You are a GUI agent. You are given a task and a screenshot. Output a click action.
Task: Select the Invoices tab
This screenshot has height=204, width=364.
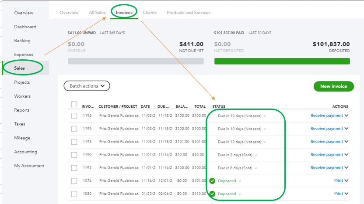124,13
